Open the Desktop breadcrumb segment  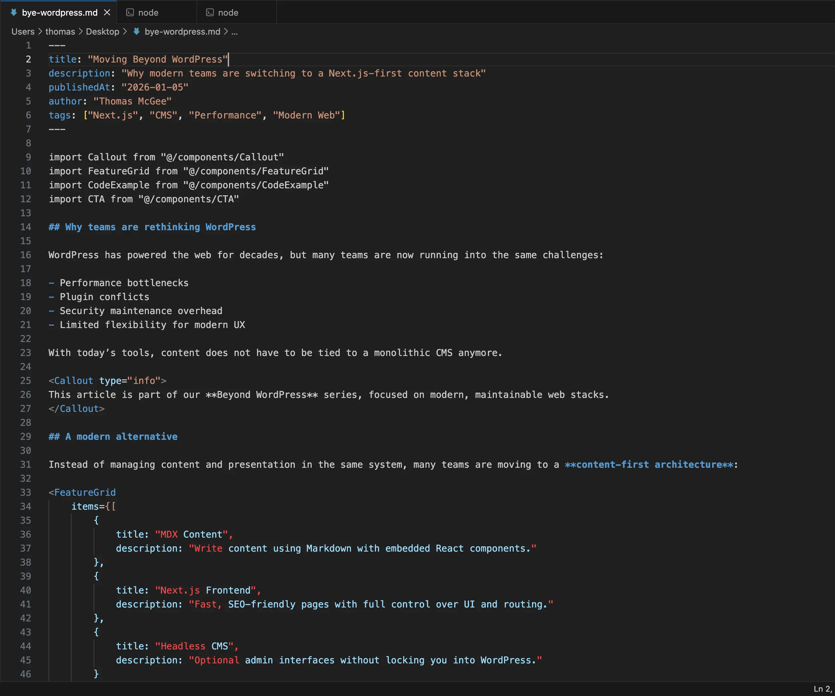click(x=102, y=31)
